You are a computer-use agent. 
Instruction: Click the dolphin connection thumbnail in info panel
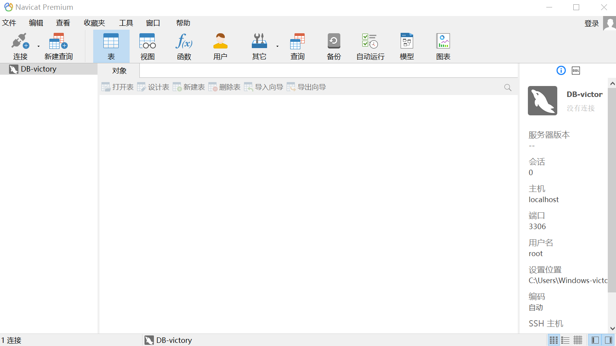542,100
